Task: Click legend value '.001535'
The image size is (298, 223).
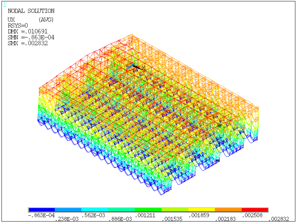Action: point(172,219)
